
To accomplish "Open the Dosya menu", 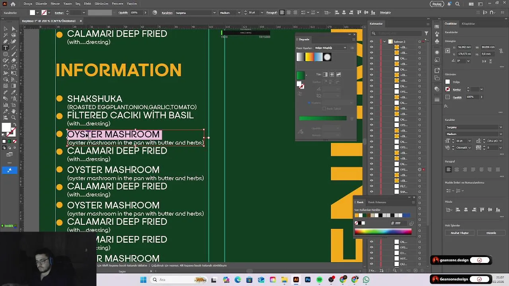I will click(28, 4).
